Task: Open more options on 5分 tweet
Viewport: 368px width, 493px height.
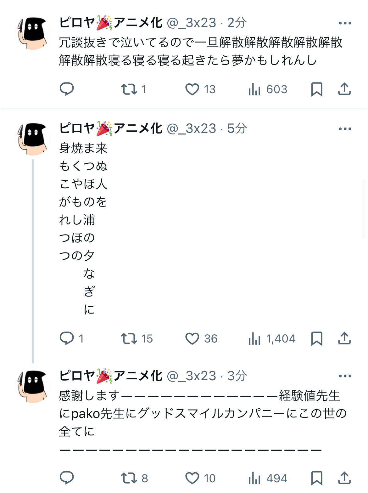Action: click(345, 129)
